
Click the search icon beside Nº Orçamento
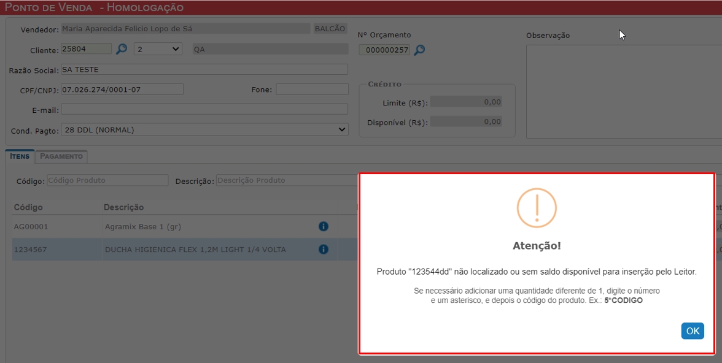click(x=419, y=50)
